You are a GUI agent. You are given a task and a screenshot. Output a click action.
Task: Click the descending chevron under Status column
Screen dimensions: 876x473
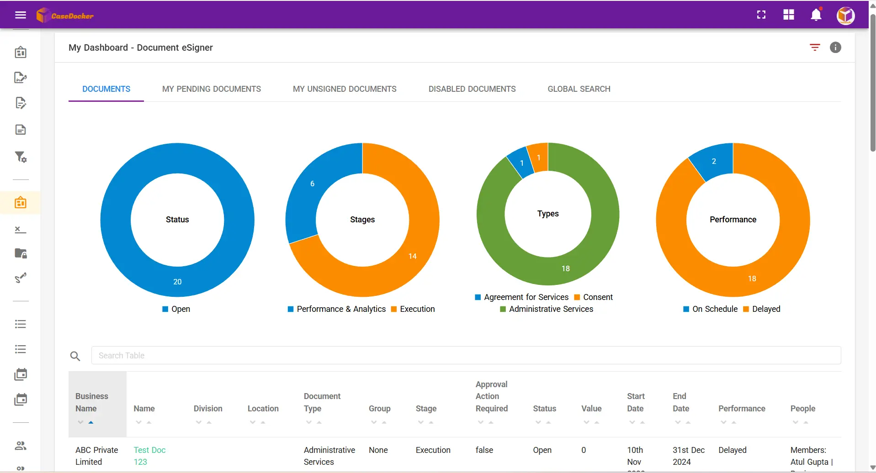(538, 422)
